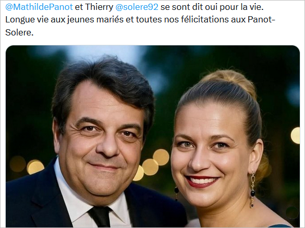Click the man's black tie in photo
Screen dimensions: 305x228
tap(100, 217)
